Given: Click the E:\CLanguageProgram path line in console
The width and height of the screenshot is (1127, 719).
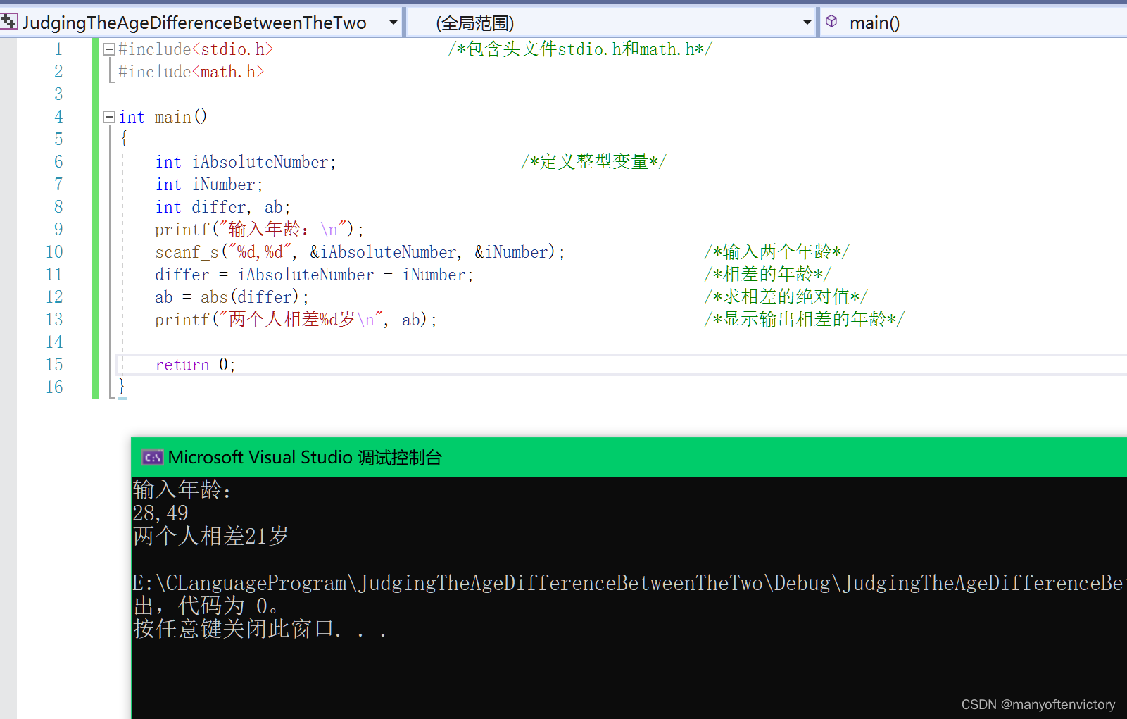Looking at the screenshot, I should pyautogui.click(x=629, y=583).
